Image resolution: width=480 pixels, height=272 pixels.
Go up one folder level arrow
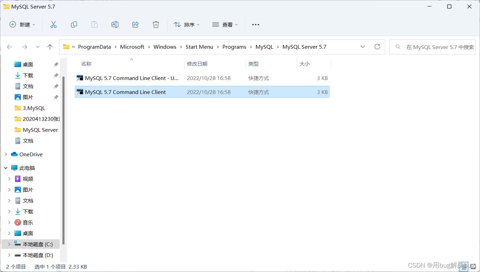(50, 47)
